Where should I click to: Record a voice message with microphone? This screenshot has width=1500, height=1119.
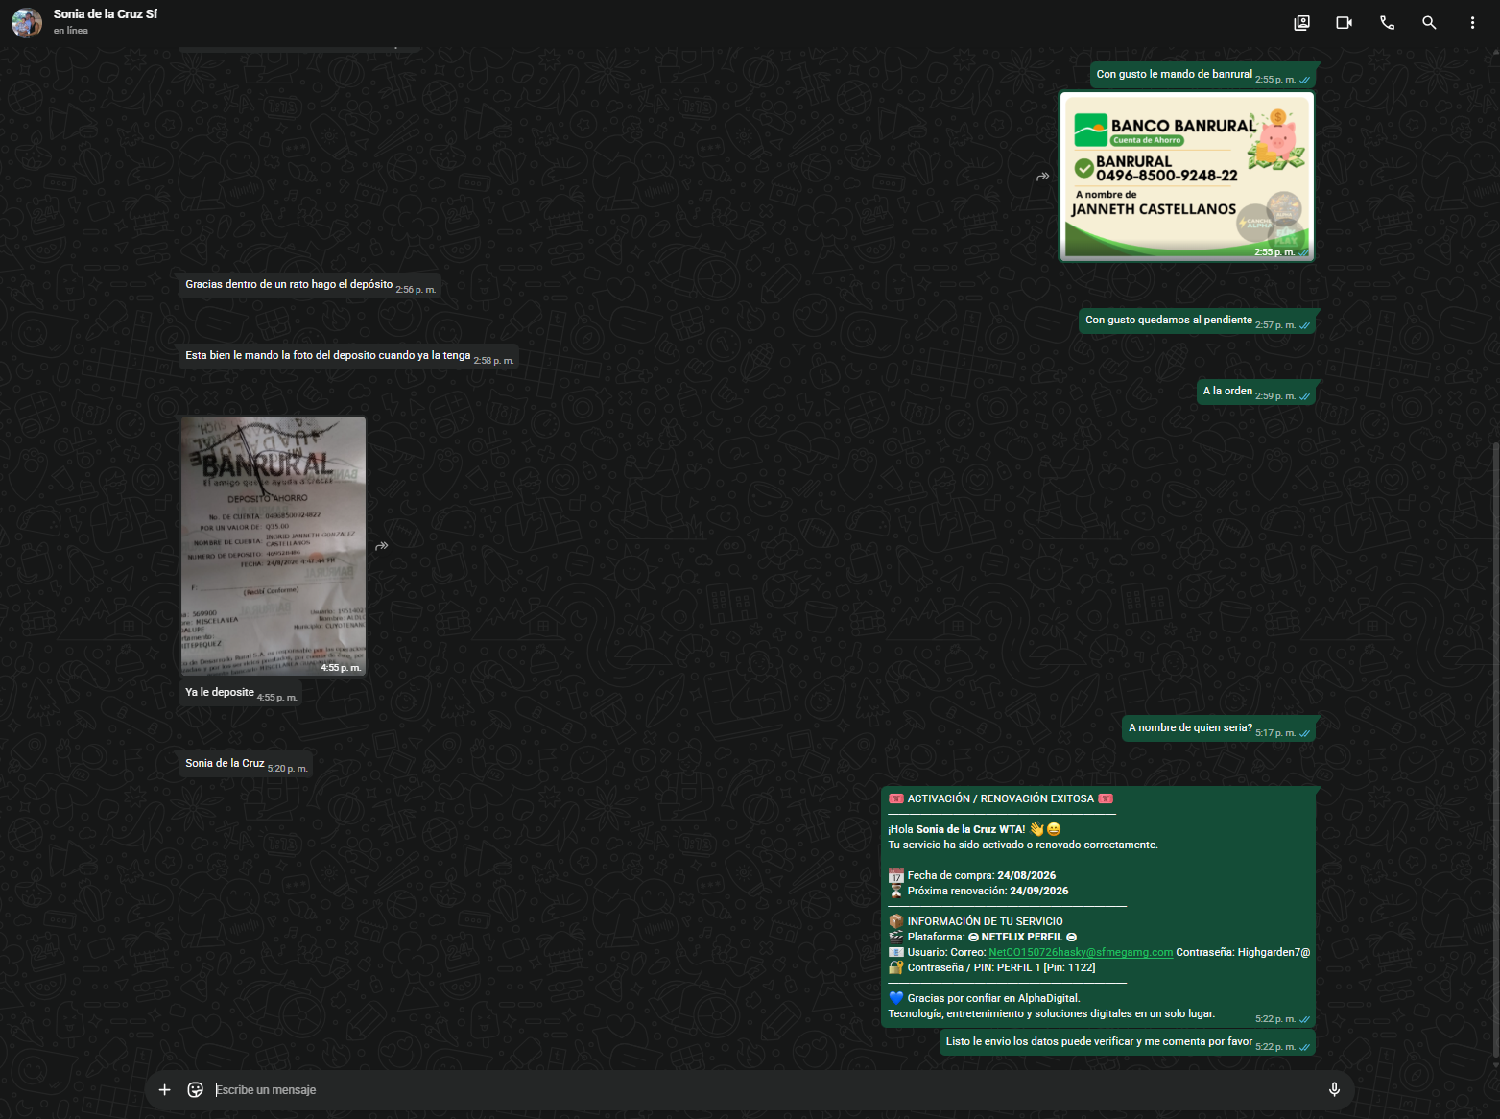pyautogui.click(x=1334, y=1090)
